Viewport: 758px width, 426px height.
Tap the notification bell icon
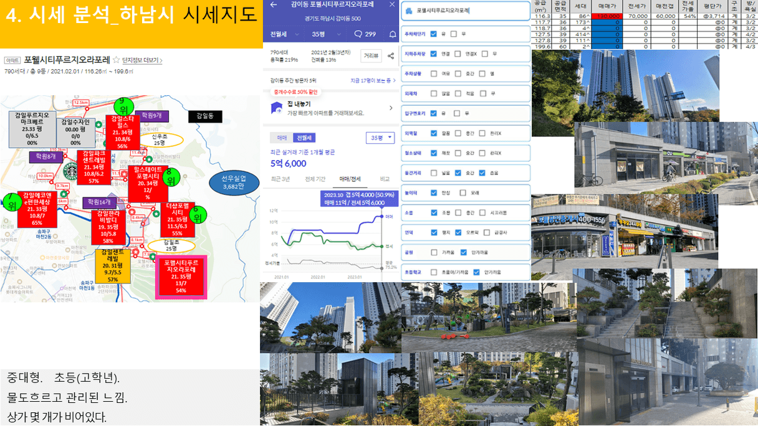point(393,34)
